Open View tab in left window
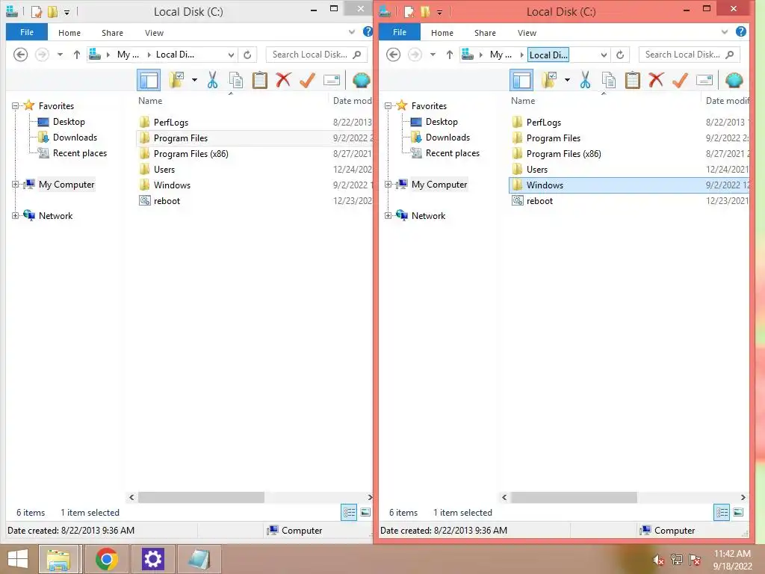This screenshot has height=574, width=765. (154, 33)
